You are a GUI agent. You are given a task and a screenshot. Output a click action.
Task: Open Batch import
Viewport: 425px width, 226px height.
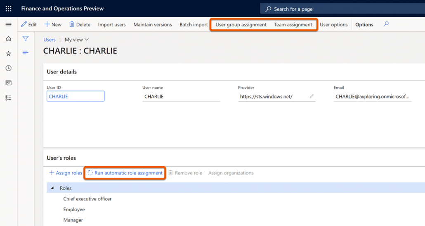pyautogui.click(x=194, y=25)
